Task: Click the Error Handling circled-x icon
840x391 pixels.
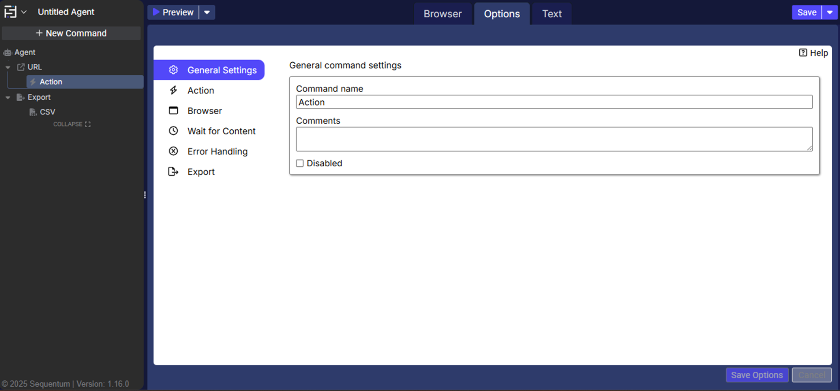Action: coord(173,151)
